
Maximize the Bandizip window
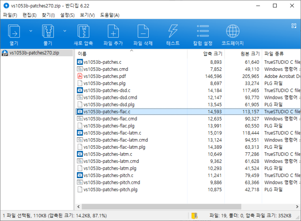coord(275,6)
